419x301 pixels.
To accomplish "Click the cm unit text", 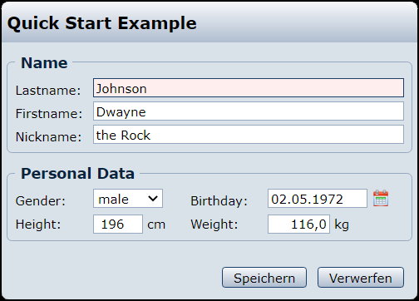I will [156, 225].
